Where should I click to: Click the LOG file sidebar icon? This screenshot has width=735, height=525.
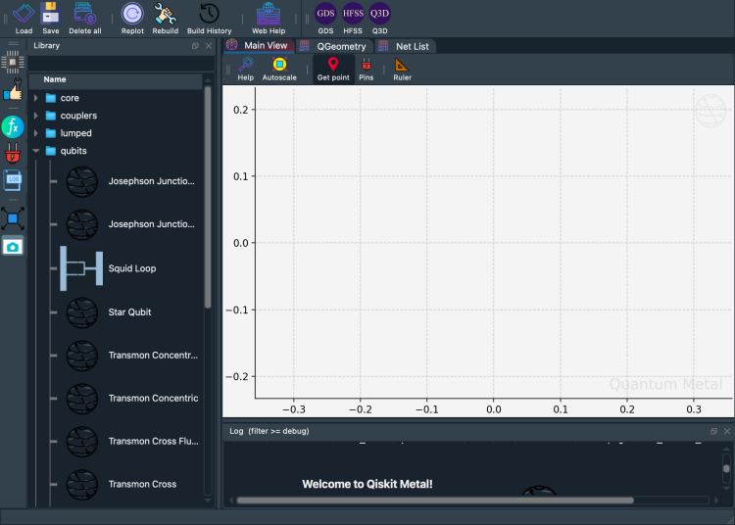[13, 180]
